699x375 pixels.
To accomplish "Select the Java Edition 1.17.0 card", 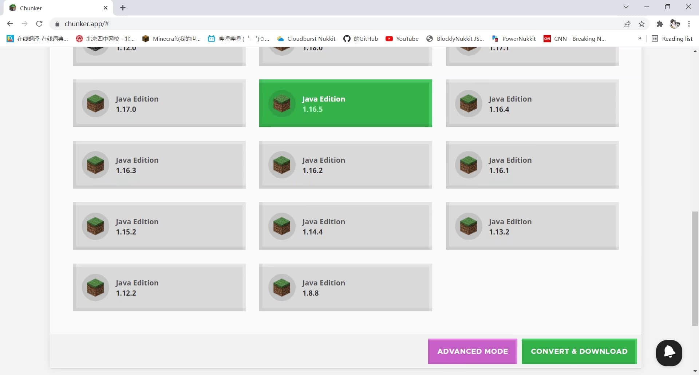I will 159,103.
